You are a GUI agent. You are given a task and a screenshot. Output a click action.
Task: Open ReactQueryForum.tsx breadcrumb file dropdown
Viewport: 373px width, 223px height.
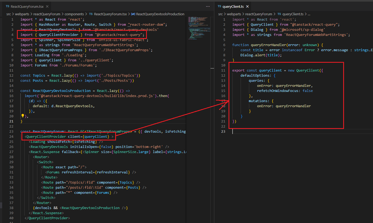coord(110,14)
